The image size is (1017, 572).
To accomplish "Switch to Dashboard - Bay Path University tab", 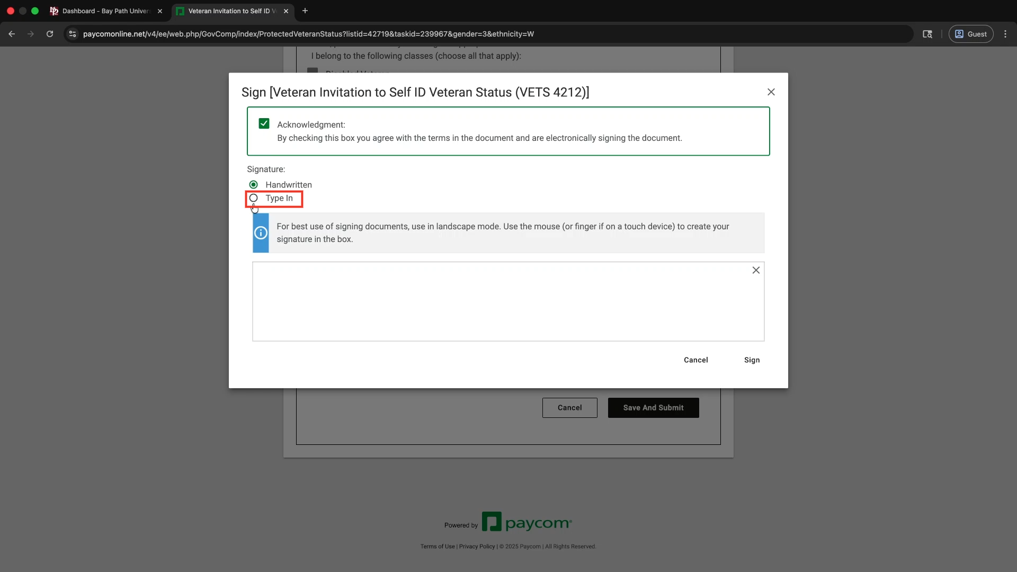I will 105,11.
